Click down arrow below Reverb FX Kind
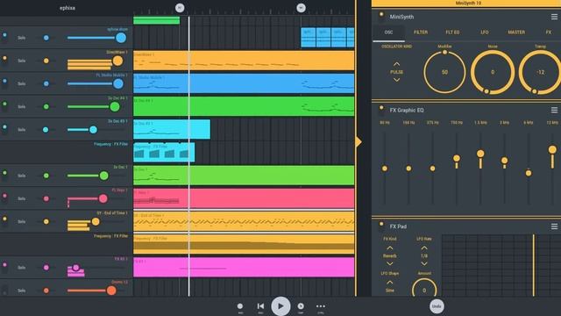Screen dimensions: 561x316 coord(389,263)
